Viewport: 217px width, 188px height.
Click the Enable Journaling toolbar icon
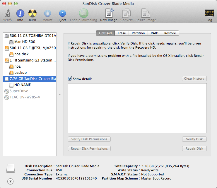pyautogui.click(x=83, y=13)
